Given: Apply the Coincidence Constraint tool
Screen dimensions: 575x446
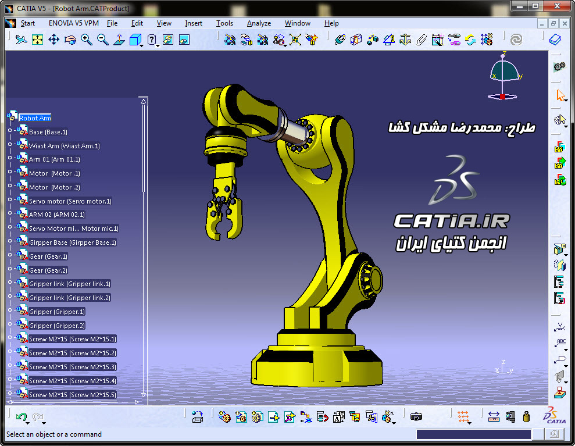Looking at the screenshot, I should coord(340,39).
